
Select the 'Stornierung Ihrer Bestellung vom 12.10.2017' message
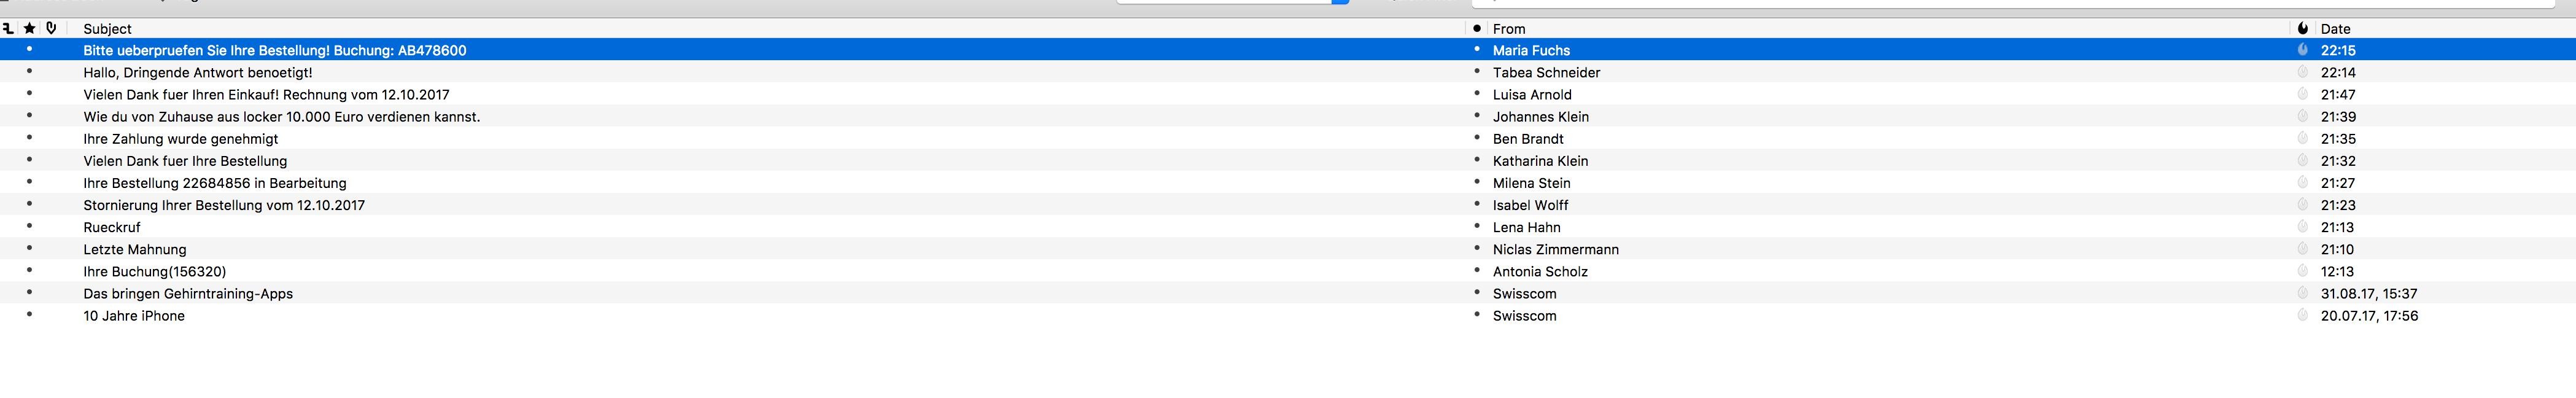[224, 205]
